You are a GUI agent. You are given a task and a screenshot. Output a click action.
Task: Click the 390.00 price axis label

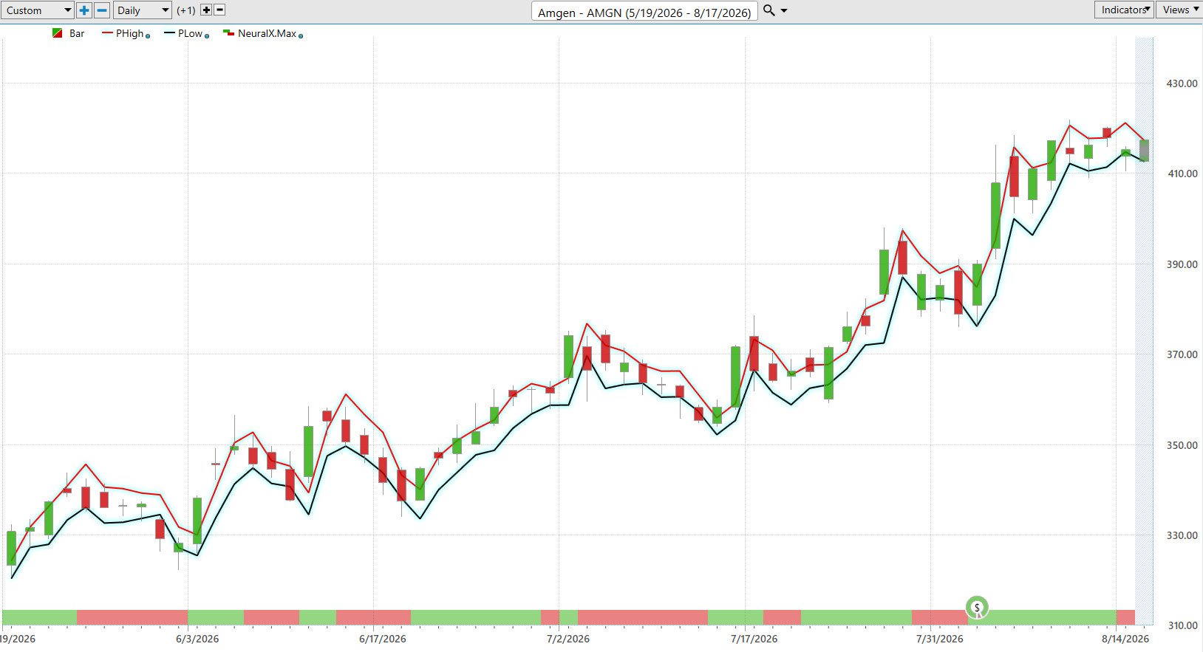click(x=1182, y=264)
